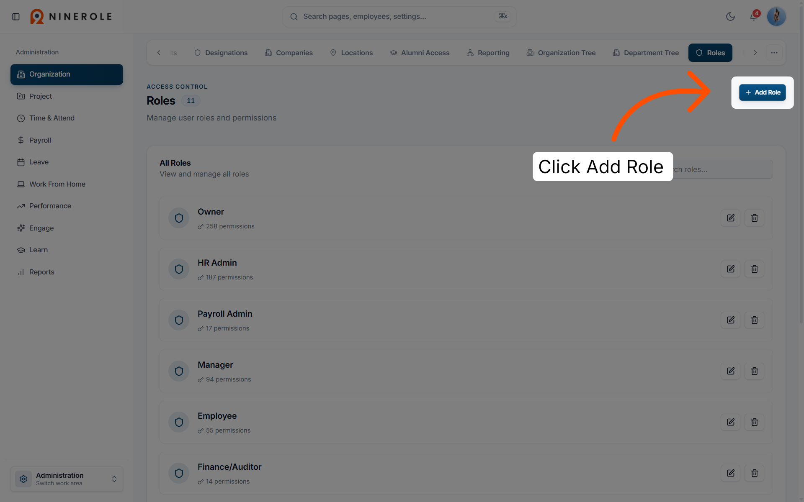This screenshot has width=804, height=502.
Task: Edit the Finance/Auditor role
Action: coord(731,473)
